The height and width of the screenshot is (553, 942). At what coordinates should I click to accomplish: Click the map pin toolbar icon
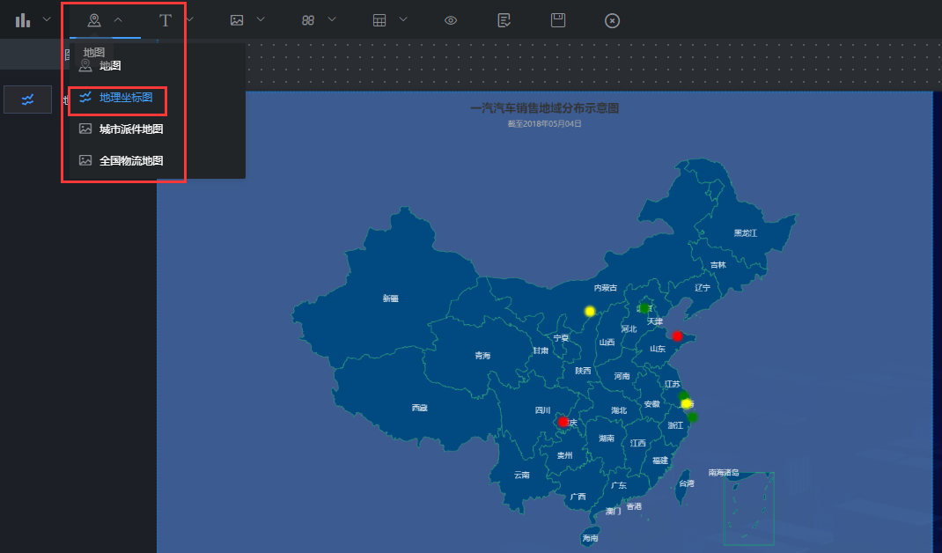93,20
